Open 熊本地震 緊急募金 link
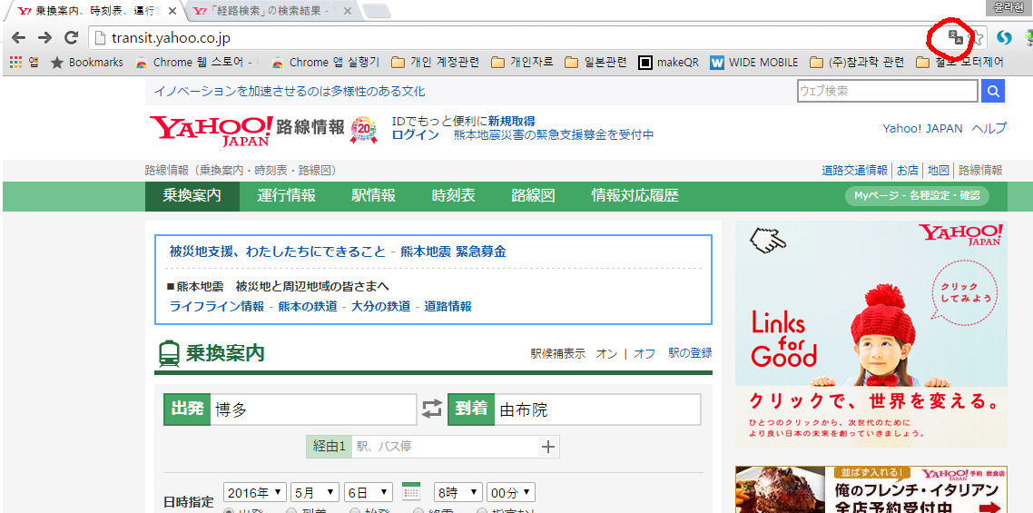1033x513 pixels. 453,252
